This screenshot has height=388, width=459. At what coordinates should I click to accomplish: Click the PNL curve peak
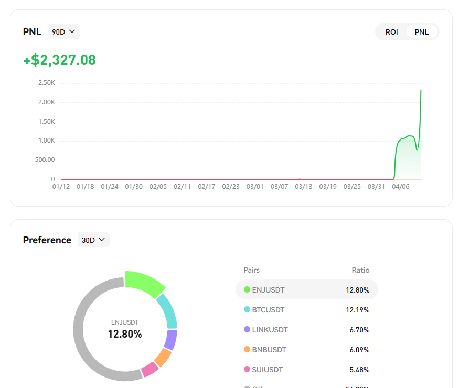[x=421, y=91]
